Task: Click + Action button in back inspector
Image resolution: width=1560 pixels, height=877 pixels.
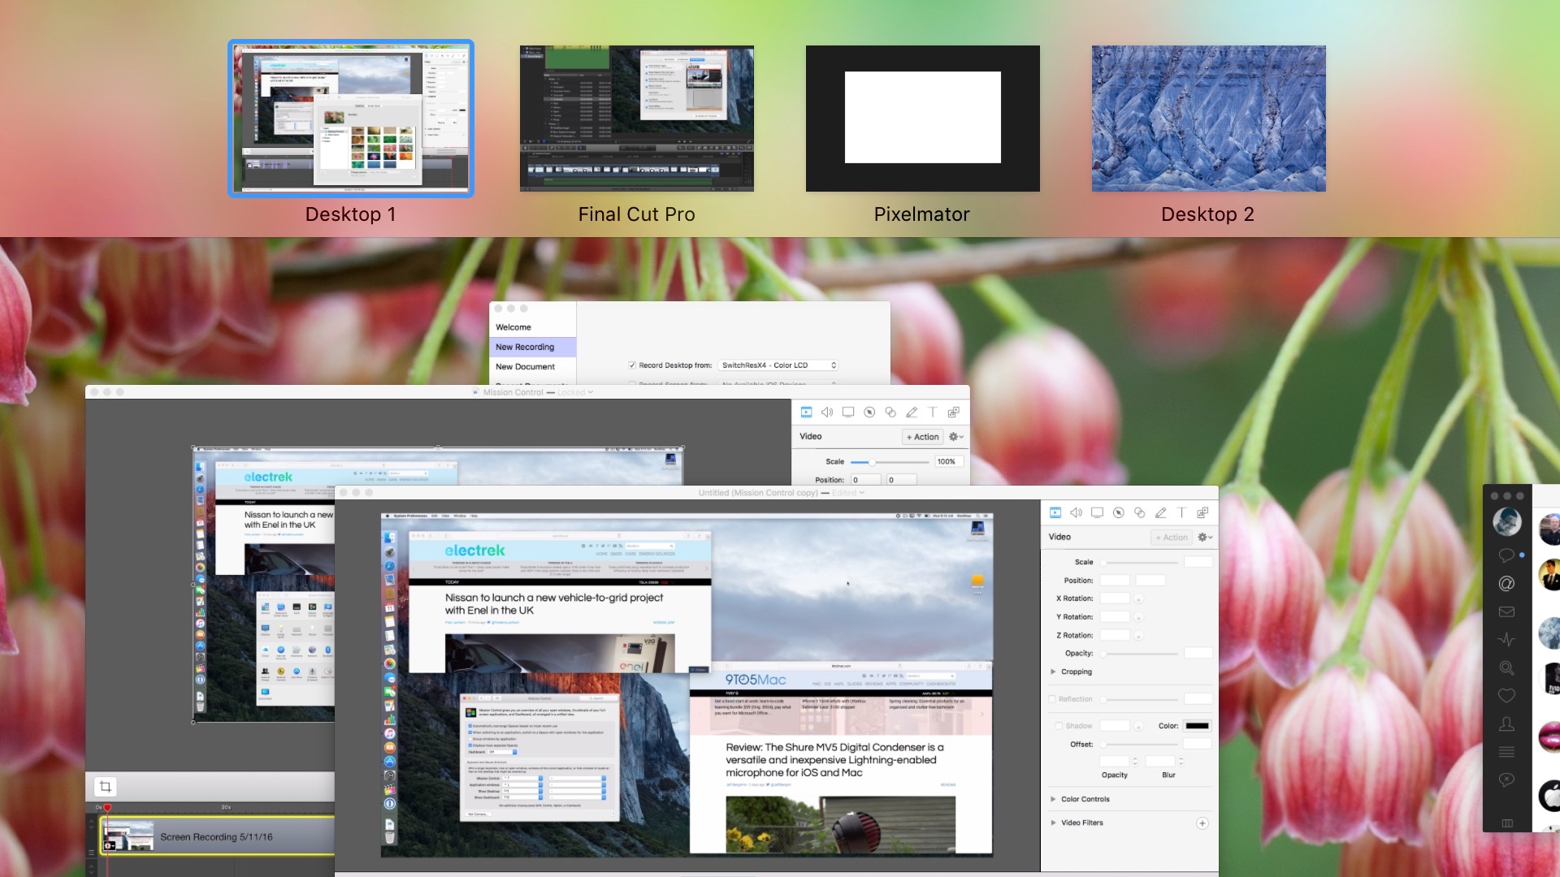Action: [x=922, y=437]
